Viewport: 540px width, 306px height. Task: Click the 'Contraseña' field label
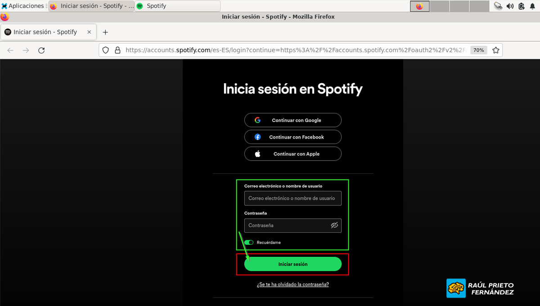click(256, 213)
